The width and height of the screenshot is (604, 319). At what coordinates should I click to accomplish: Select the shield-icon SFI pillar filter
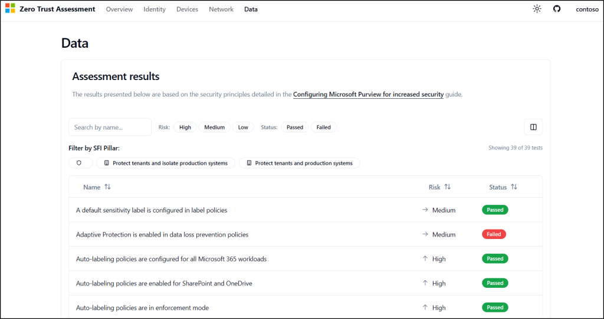(x=80, y=163)
